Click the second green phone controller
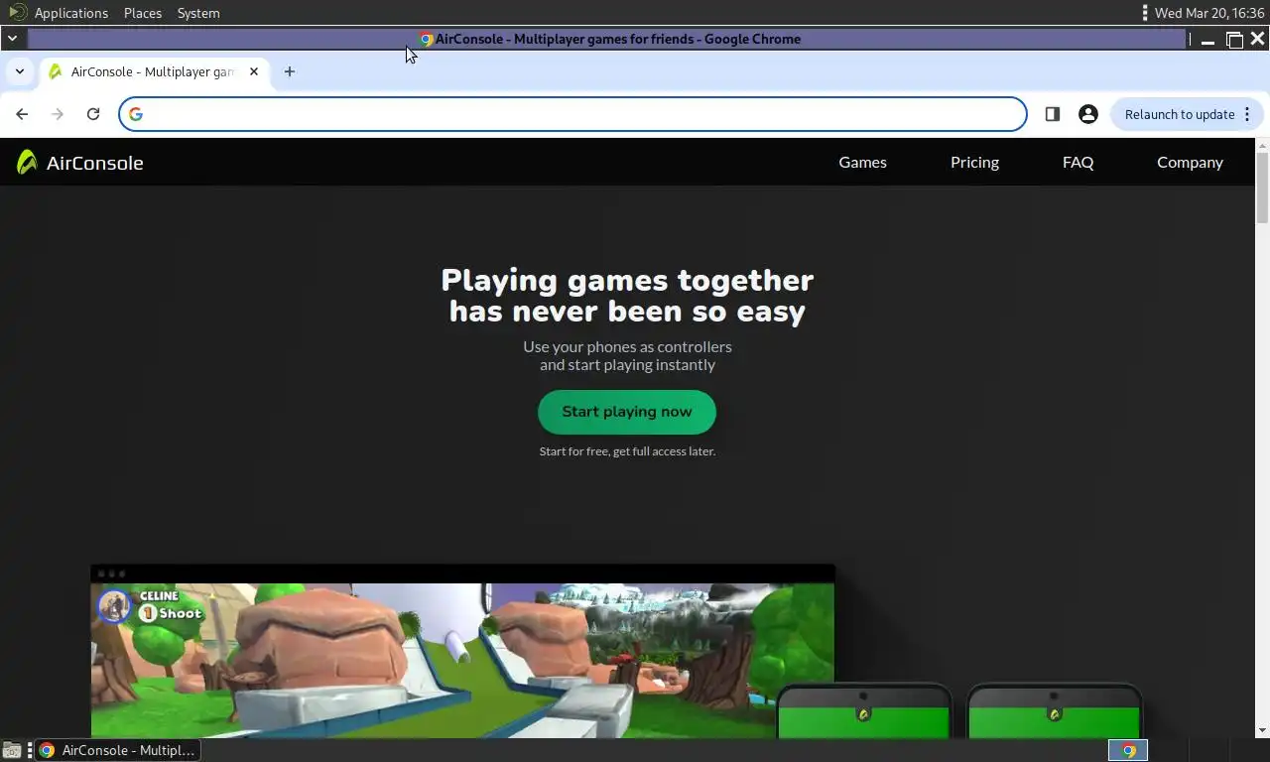The height and width of the screenshot is (762, 1270). [1054, 712]
